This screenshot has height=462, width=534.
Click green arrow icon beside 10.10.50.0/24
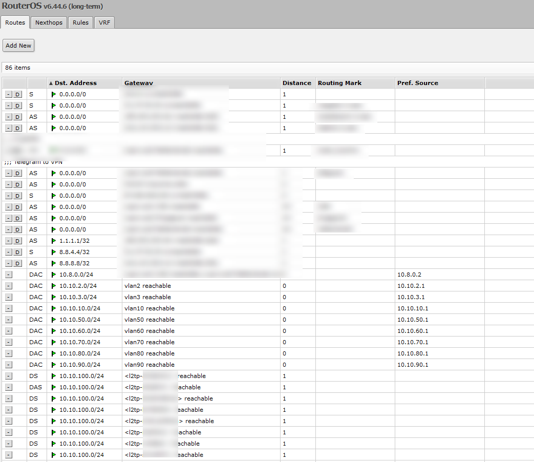pyautogui.click(x=53, y=320)
